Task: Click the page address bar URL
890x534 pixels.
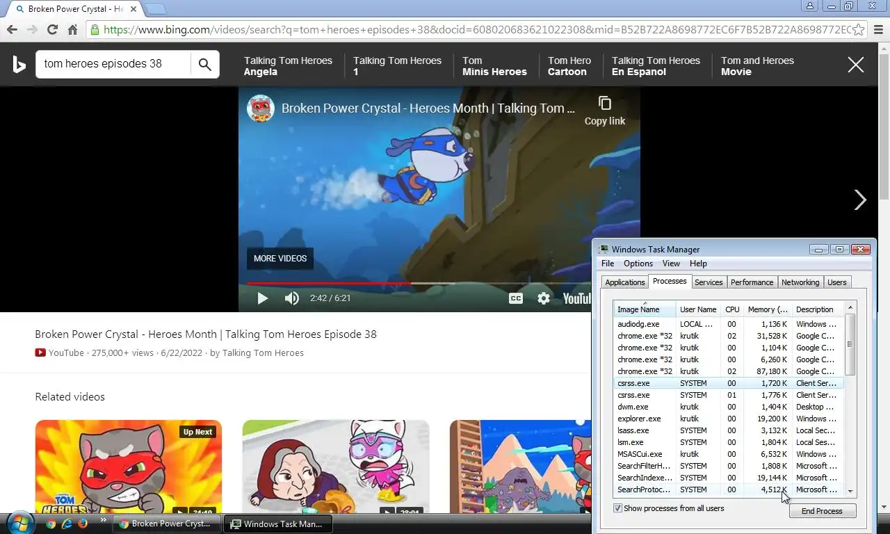Action: (x=477, y=30)
